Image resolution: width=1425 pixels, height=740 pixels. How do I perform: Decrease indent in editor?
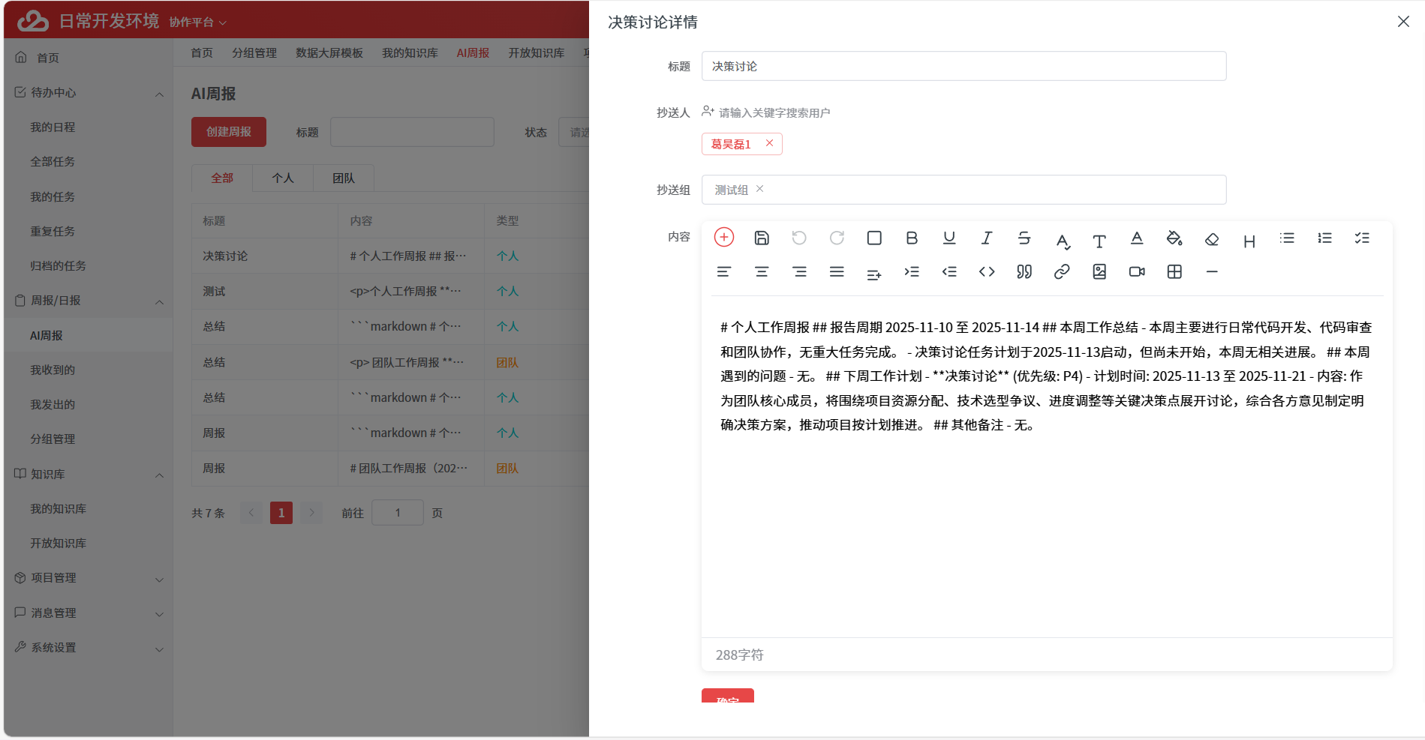pyautogui.click(x=949, y=271)
